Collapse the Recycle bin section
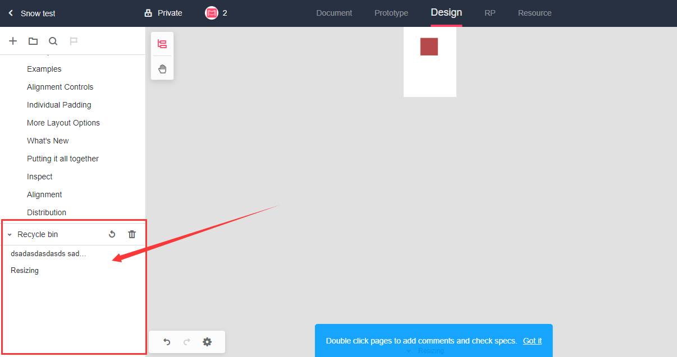This screenshot has height=357, width=677. click(x=10, y=235)
